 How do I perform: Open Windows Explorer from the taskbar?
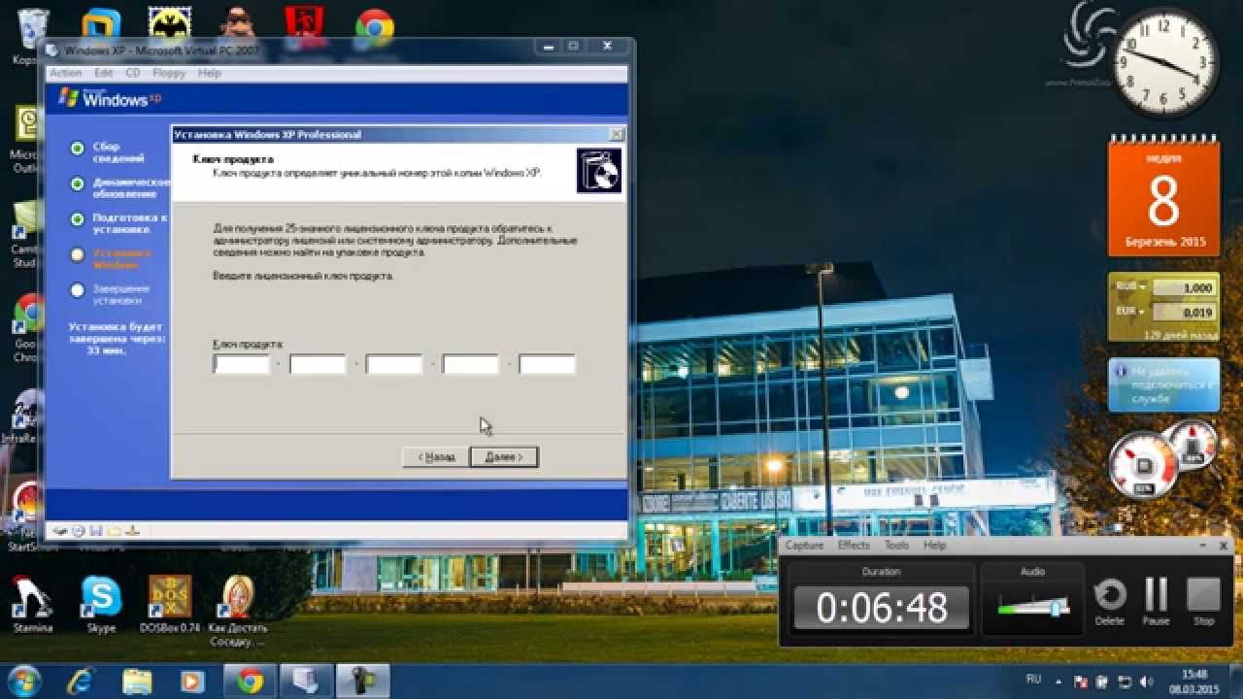coord(137,680)
